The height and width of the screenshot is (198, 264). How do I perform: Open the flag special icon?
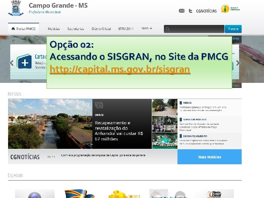[x=80, y=194]
